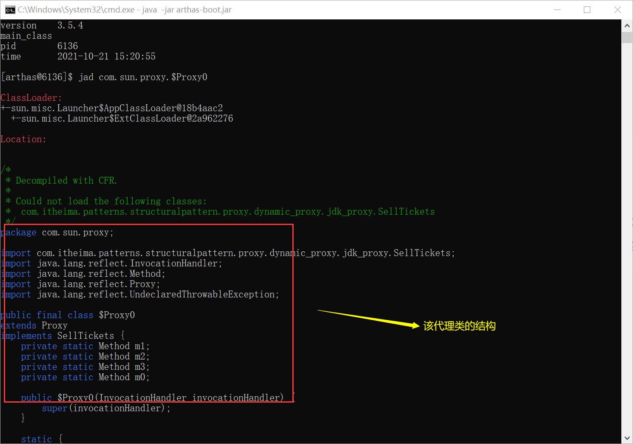633x444 pixels.
Task: Click the scrollbar down arrow
Action: pos(627,438)
